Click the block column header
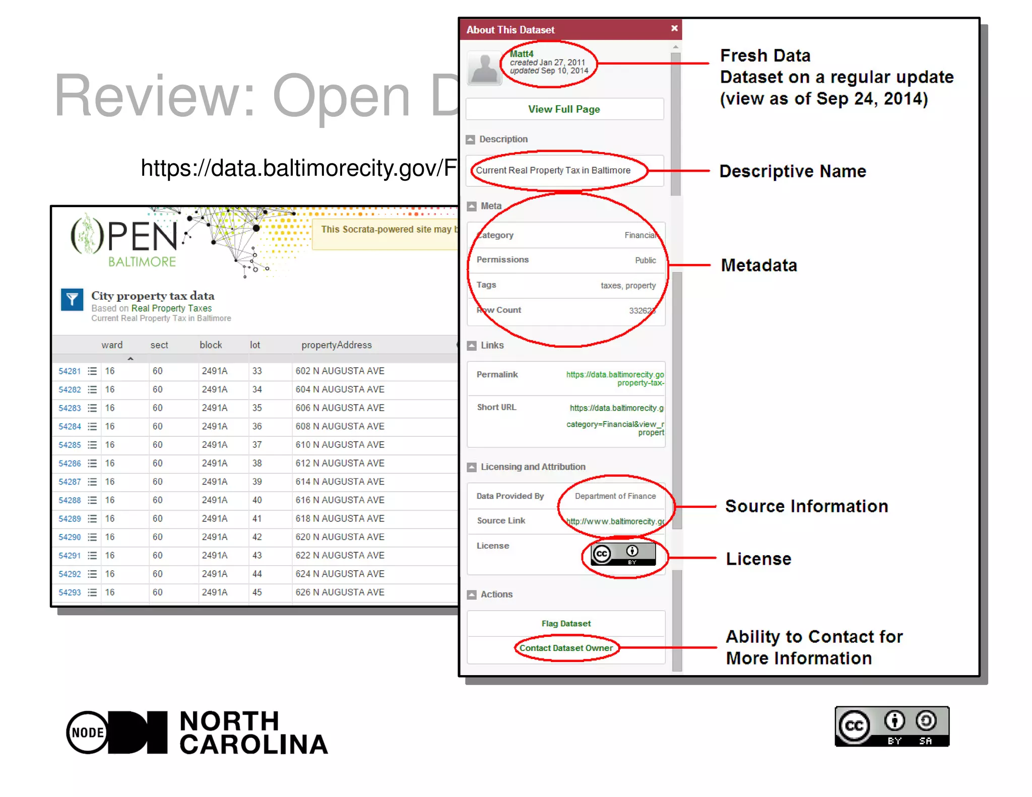The width and height of the screenshot is (1032, 797). tap(211, 345)
